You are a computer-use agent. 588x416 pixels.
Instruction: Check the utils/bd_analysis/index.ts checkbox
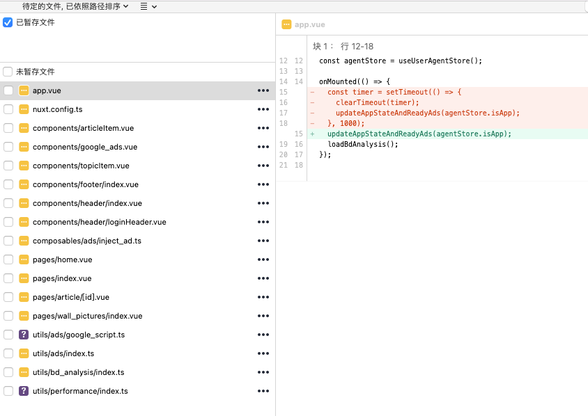click(x=8, y=372)
